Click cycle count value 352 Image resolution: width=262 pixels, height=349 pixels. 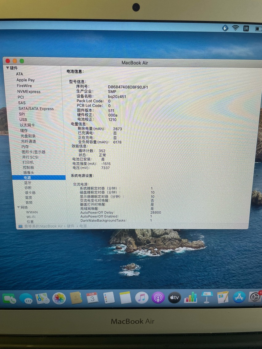(x=102, y=151)
